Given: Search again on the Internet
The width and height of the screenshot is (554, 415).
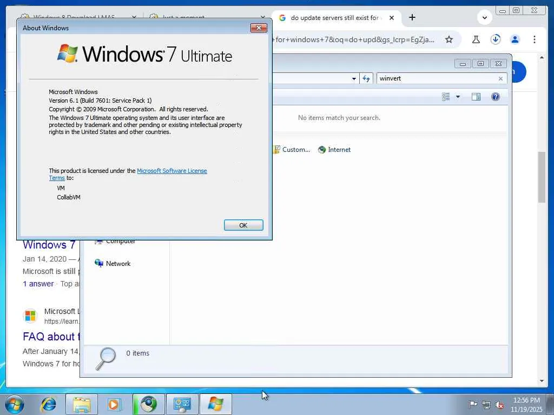Looking at the screenshot, I should tap(334, 150).
